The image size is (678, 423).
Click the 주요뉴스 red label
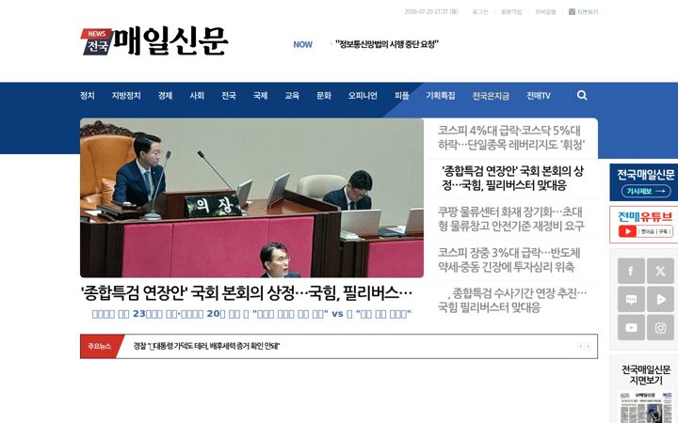pyautogui.click(x=101, y=346)
